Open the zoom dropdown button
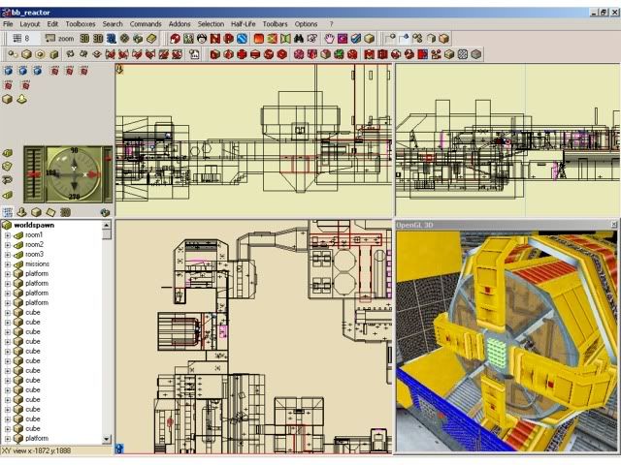621x465 pixels. pos(59,39)
